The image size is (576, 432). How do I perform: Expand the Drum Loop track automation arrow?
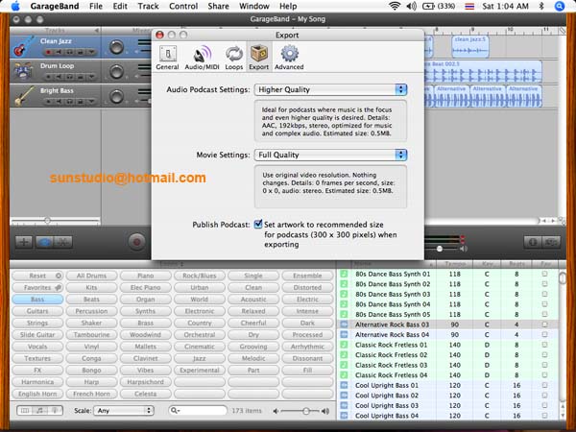(x=91, y=77)
